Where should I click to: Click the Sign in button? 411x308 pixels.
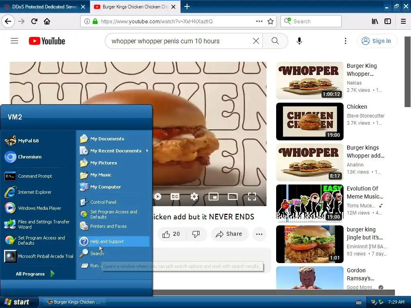377,41
